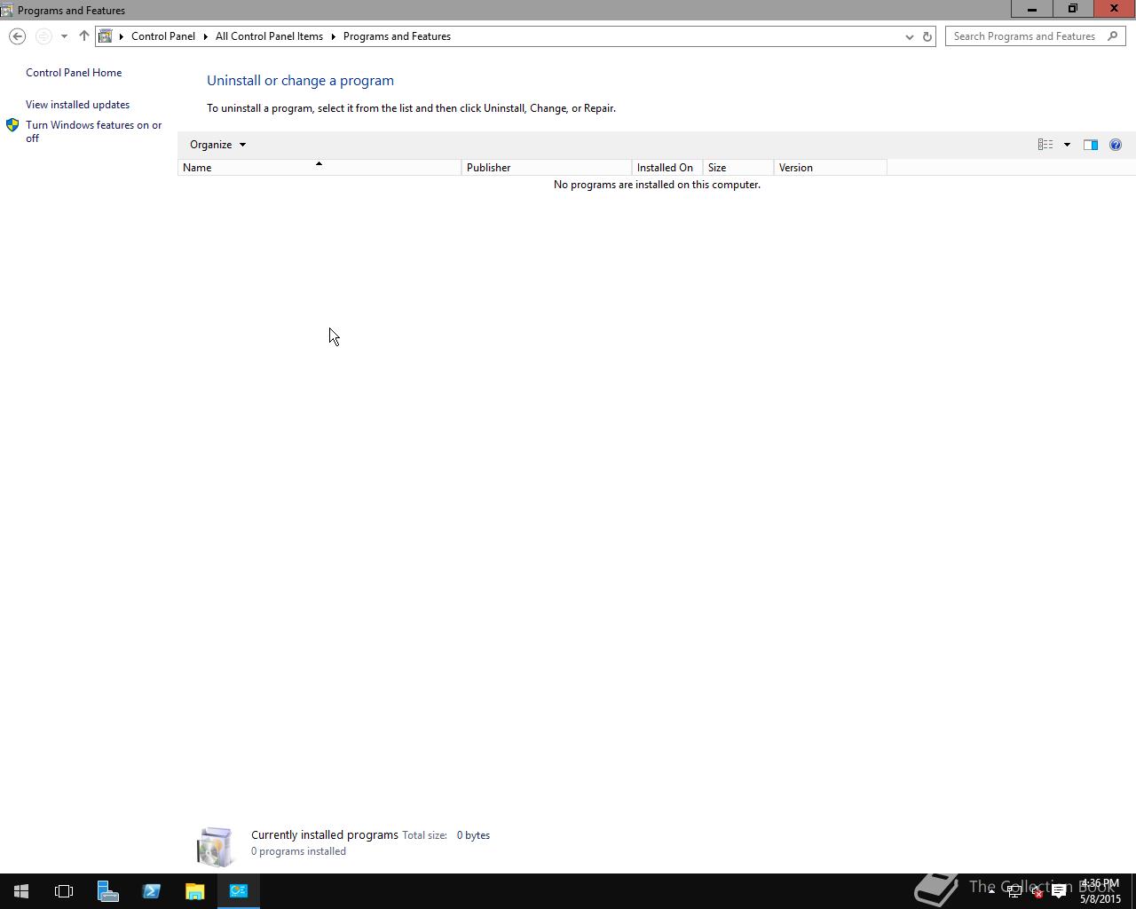
Task: Open Turn Windows features on or off
Action: click(x=94, y=131)
